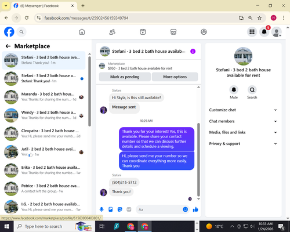Open the purple conversation information icon
290x232 pixels.
(x=193, y=51)
